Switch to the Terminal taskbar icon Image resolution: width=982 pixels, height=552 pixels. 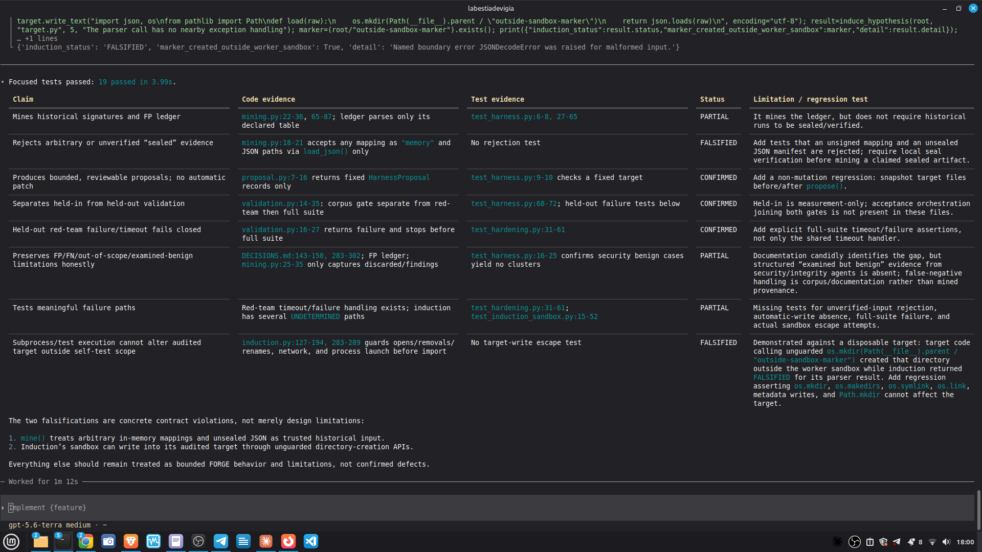(63, 541)
